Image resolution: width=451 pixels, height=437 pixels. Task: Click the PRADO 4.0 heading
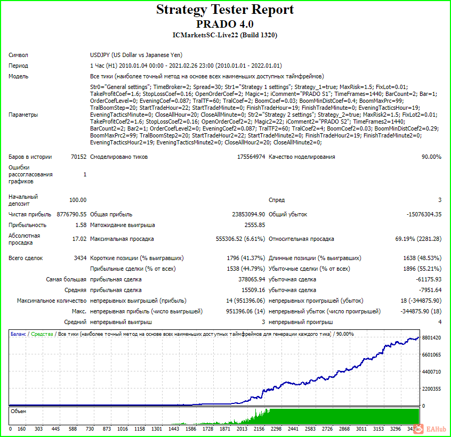pyautogui.click(x=225, y=24)
